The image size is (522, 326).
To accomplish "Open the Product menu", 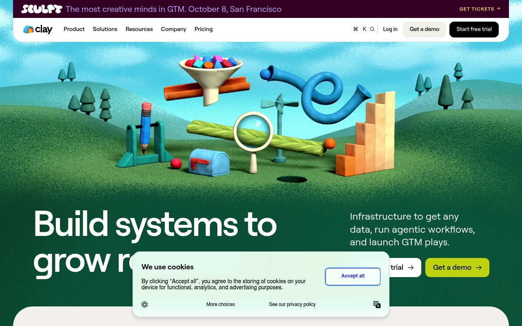I will [74, 29].
